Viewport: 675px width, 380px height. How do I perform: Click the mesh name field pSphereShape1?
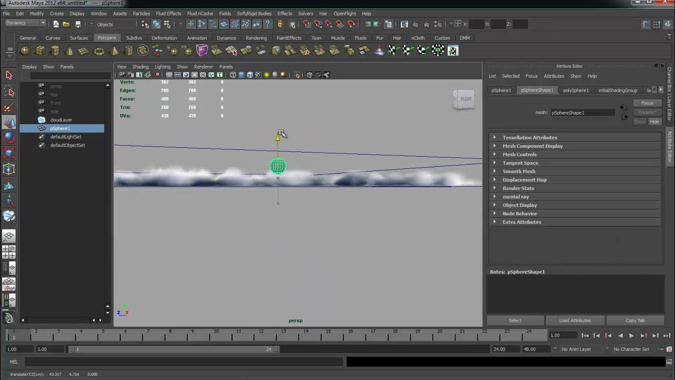click(583, 112)
